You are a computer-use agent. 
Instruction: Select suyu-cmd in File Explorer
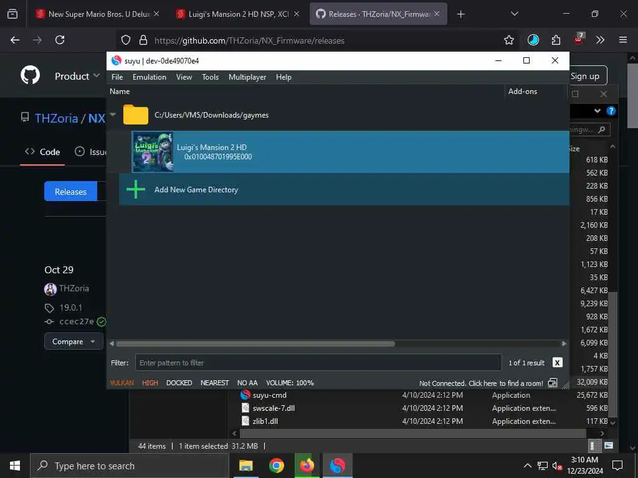click(269, 395)
